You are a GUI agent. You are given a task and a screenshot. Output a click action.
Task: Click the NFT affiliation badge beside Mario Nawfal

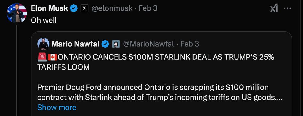(x=116, y=44)
